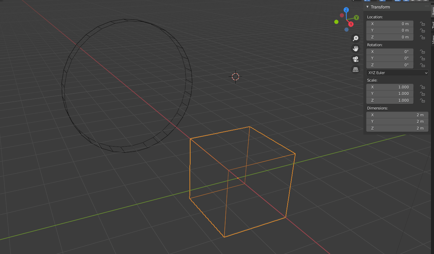
Task: Open the XYZ Euler rotation mode dropdown
Action: (397, 72)
